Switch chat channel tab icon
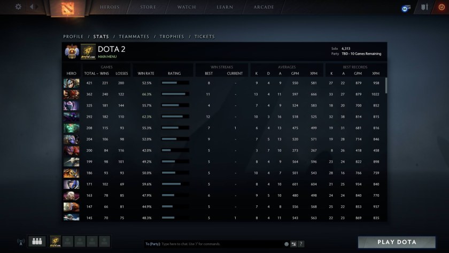Viewport: 449px width, 253px height. pos(294,244)
